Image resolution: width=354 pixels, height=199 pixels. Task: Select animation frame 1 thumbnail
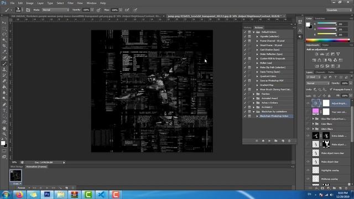click(x=15, y=176)
